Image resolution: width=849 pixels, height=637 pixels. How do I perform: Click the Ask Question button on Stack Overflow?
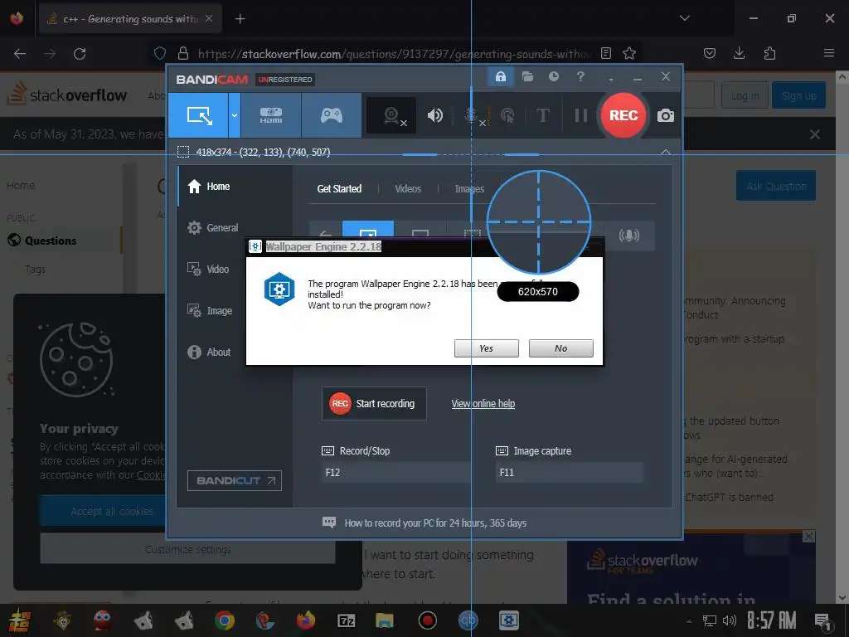[776, 186]
